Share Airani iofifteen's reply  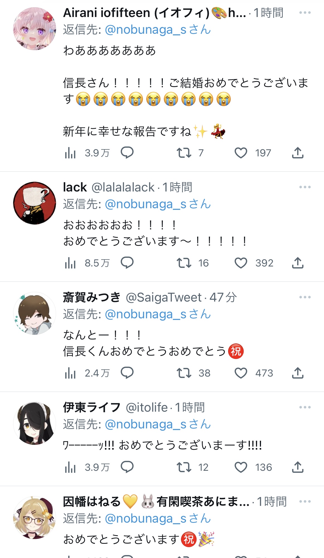click(x=298, y=153)
